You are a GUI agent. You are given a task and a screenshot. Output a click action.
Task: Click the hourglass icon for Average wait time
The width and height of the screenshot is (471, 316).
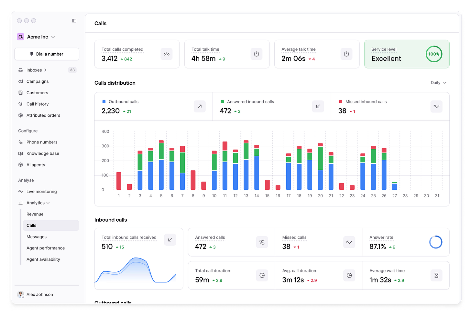click(x=436, y=275)
